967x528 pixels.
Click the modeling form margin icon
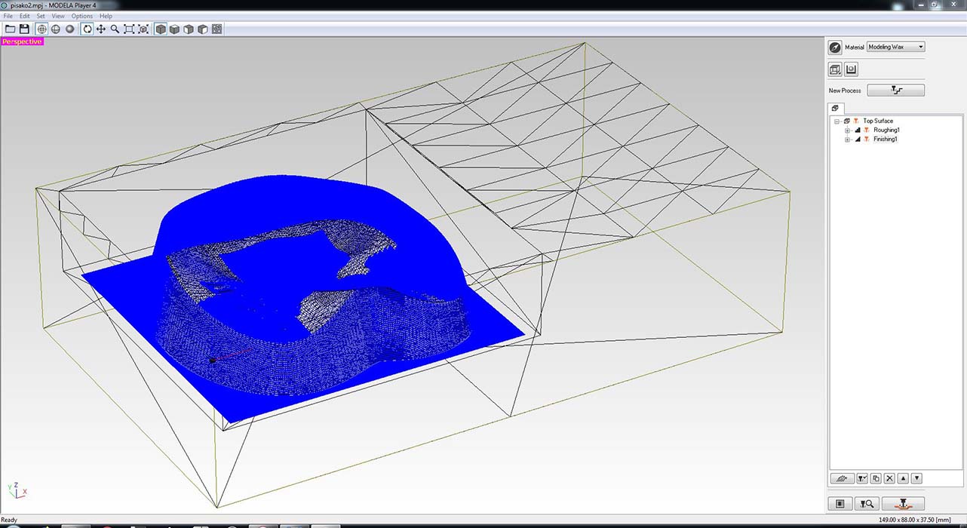click(851, 69)
